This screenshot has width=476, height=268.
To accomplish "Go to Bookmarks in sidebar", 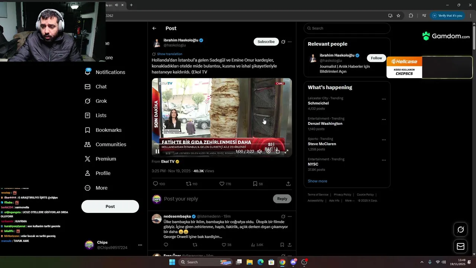I will [x=103, y=130].
